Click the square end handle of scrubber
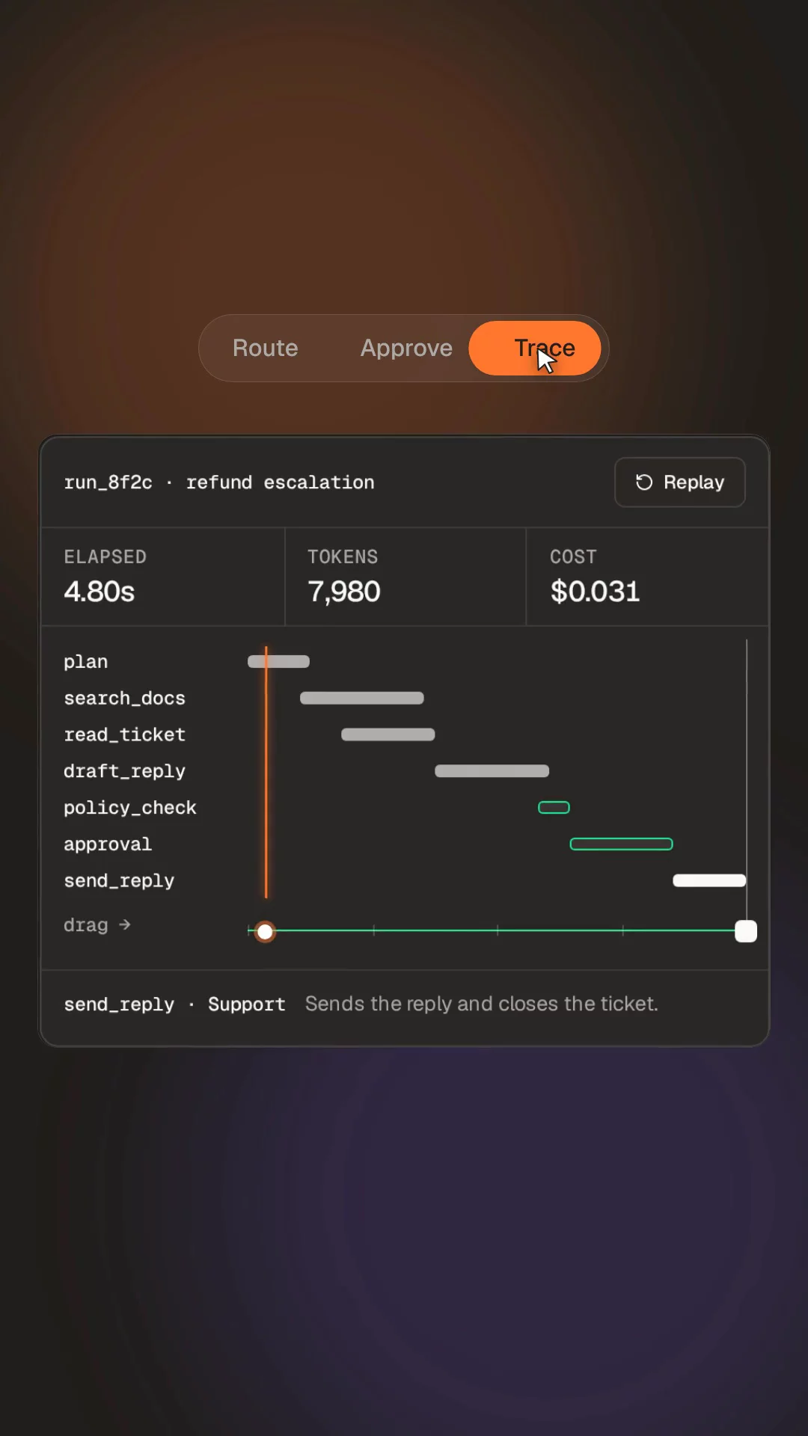Image resolution: width=808 pixels, height=1436 pixels. [x=746, y=931]
